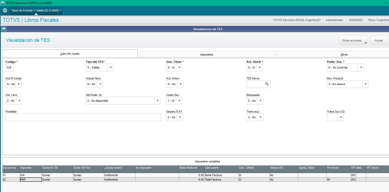
Task: Select the Adm./fin./custo tab
Action: [x=70, y=54]
